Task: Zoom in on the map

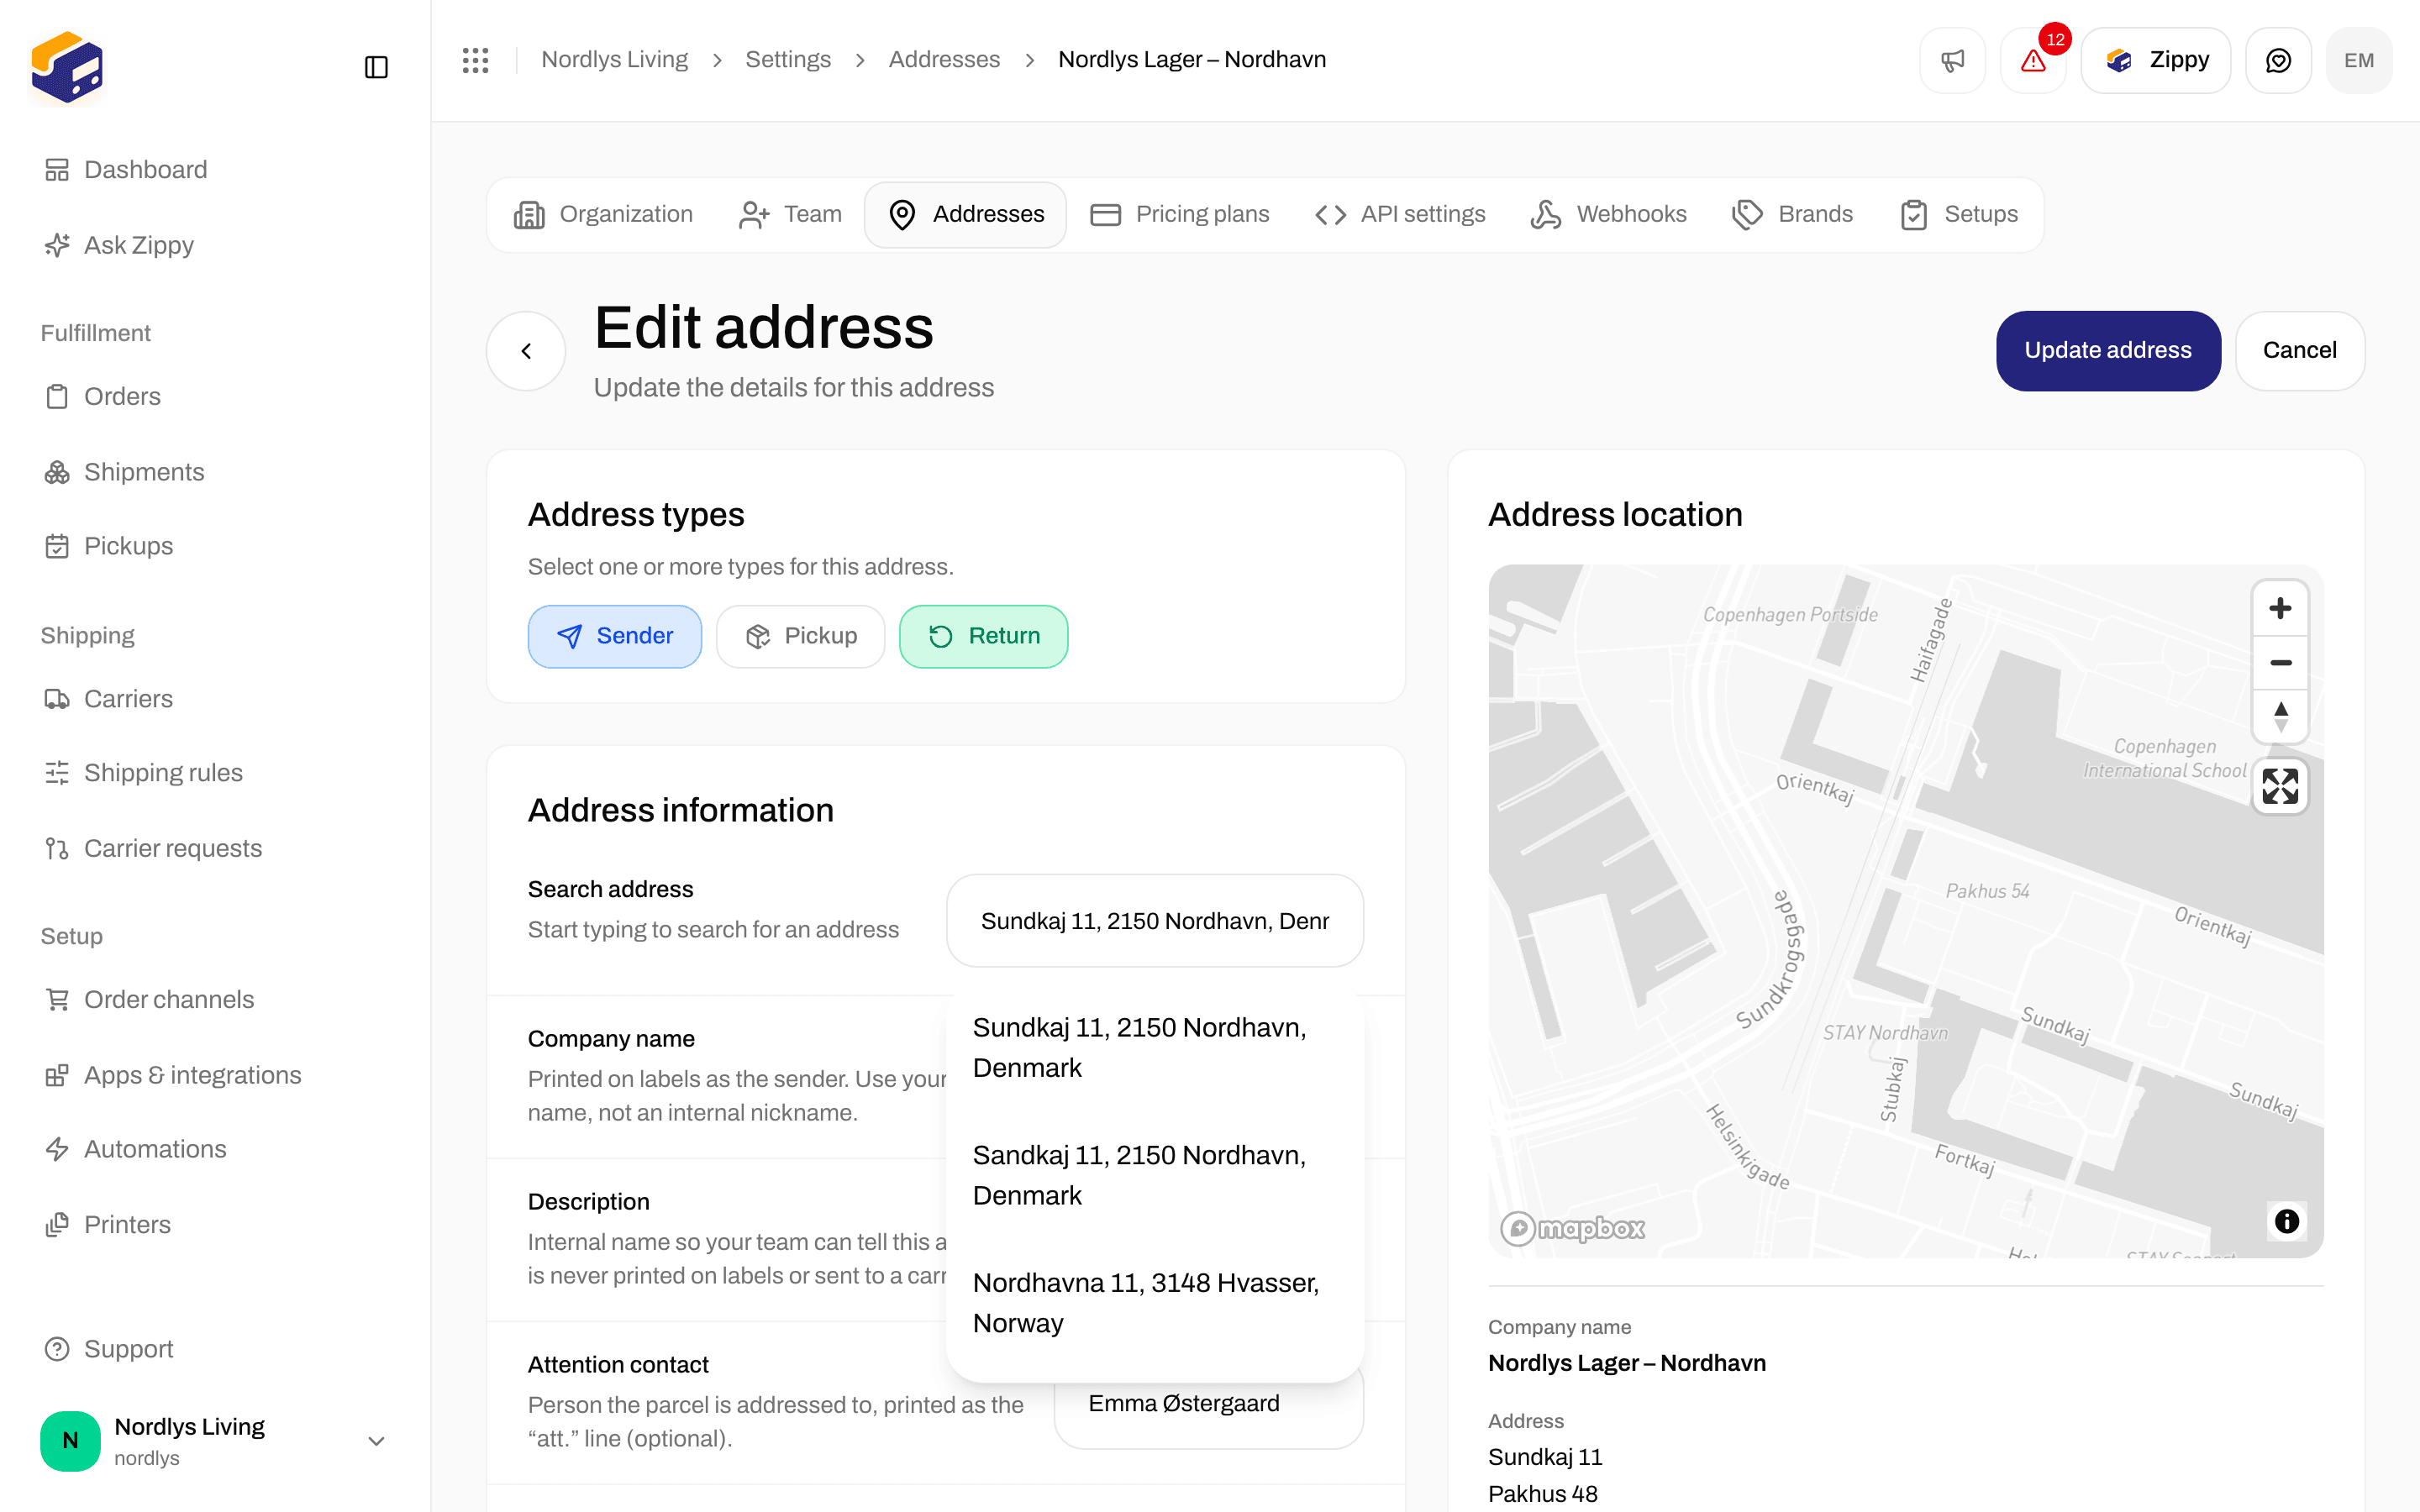Action: tap(2280, 608)
